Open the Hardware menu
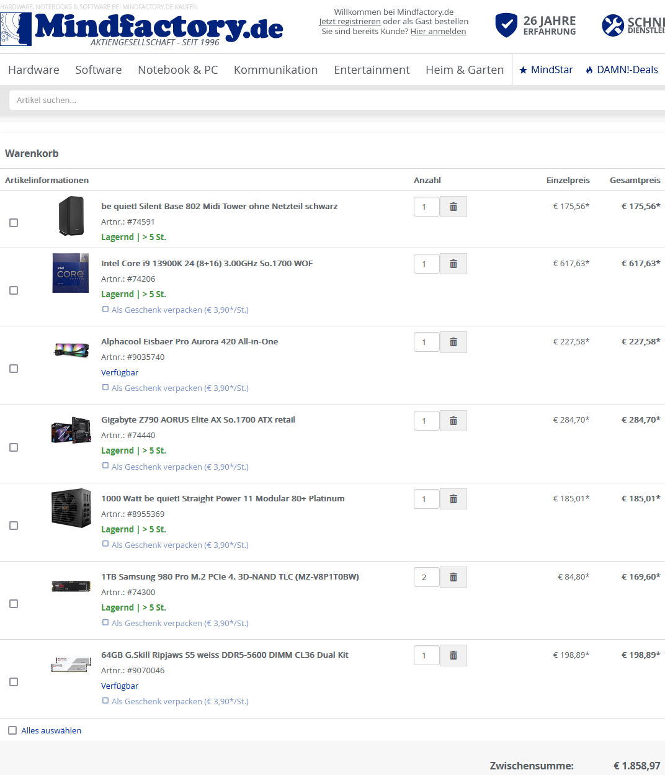665x775 pixels. click(x=33, y=70)
